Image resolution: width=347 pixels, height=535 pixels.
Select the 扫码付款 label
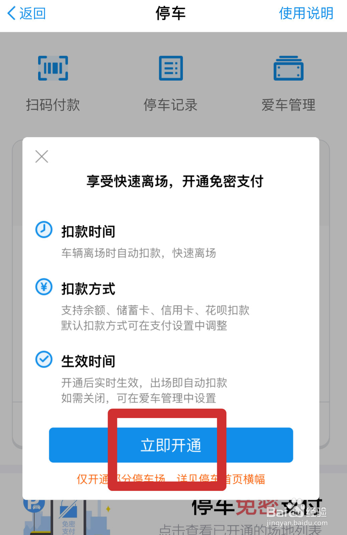pyautogui.click(x=53, y=105)
